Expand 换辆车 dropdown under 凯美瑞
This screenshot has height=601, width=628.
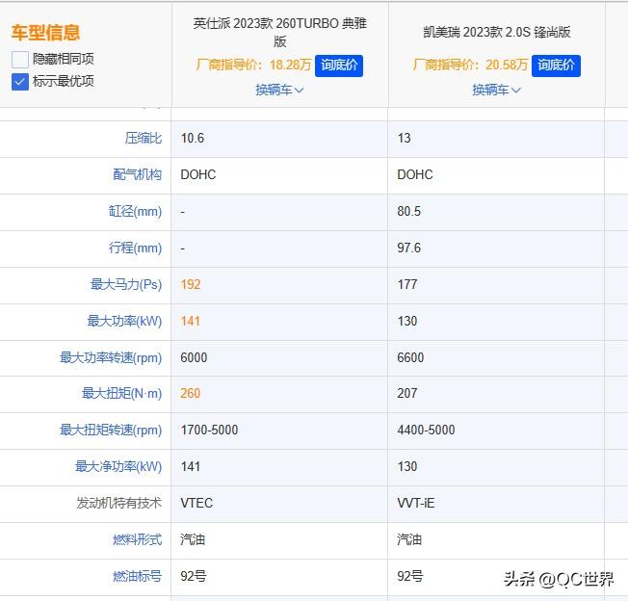coord(496,90)
